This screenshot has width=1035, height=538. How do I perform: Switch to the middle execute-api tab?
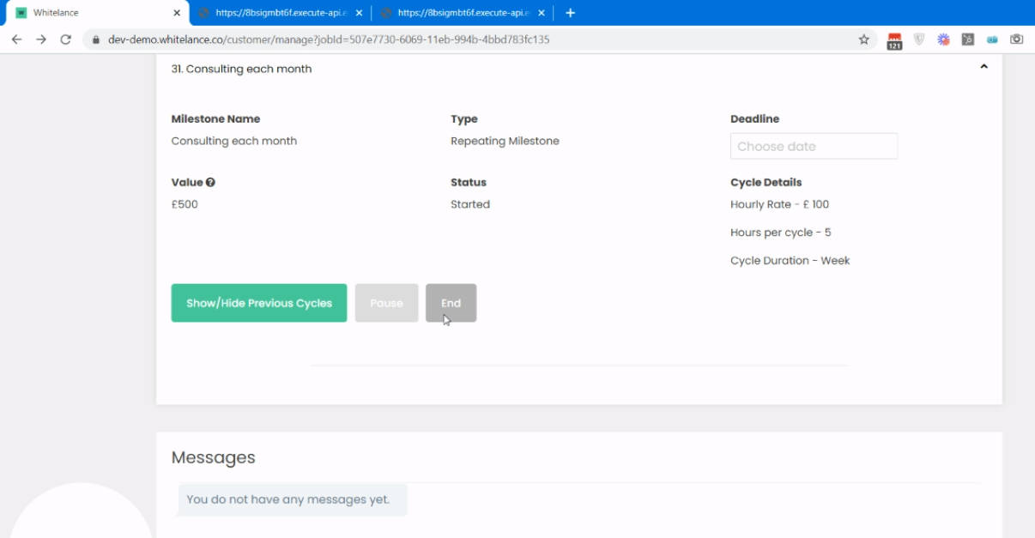[x=280, y=13]
